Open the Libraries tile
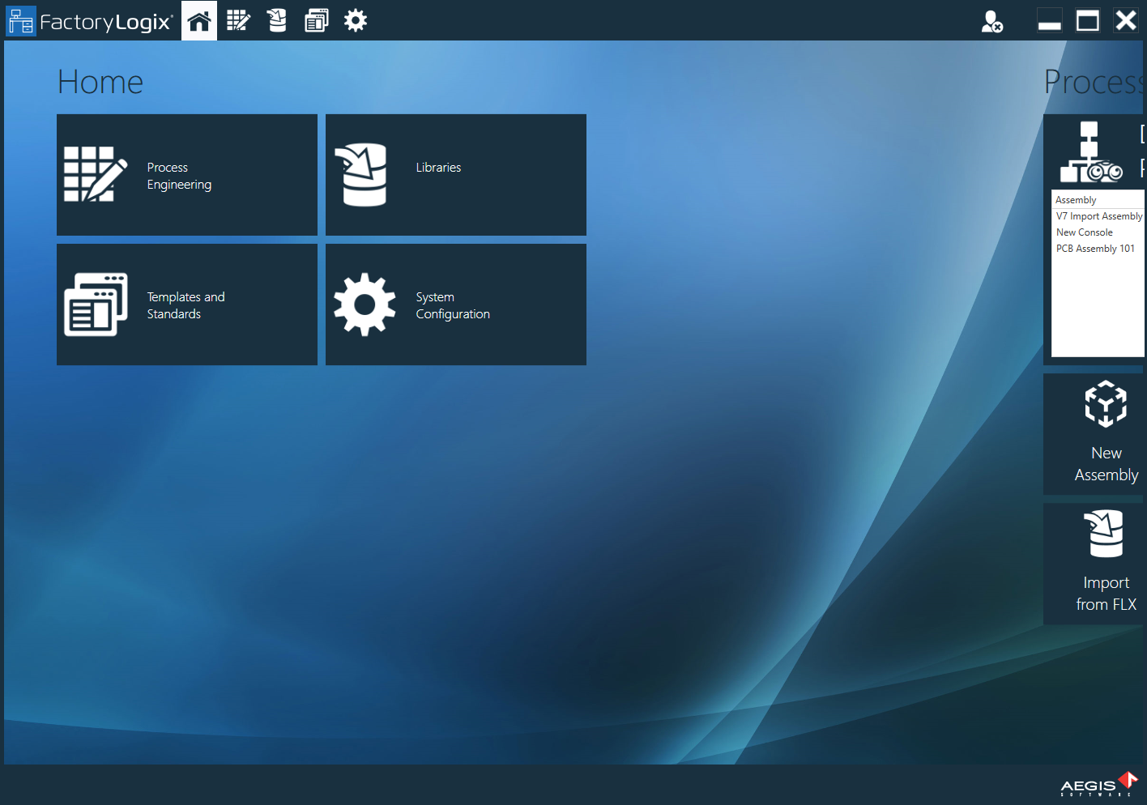 454,174
